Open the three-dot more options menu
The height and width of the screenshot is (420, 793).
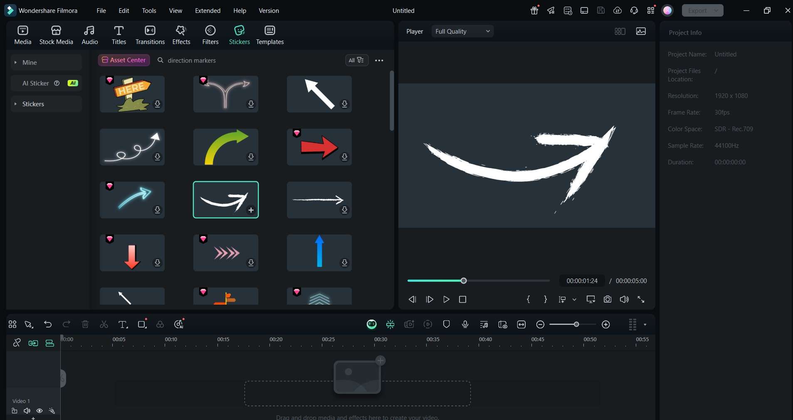click(x=379, y=60)
